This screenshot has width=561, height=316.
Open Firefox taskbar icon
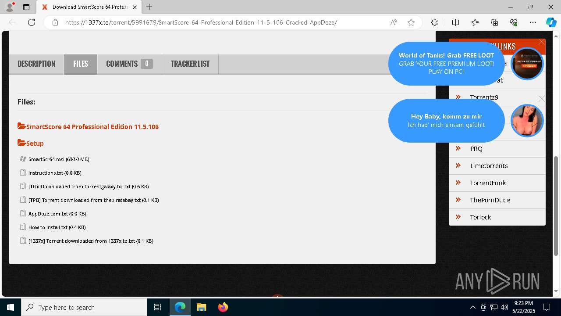point(223,307)
